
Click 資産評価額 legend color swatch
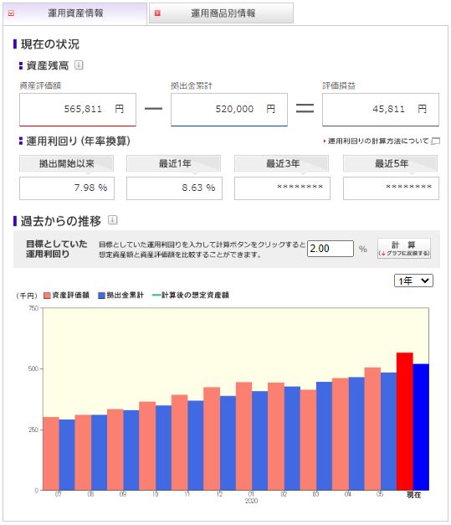(x=47, y=296)
